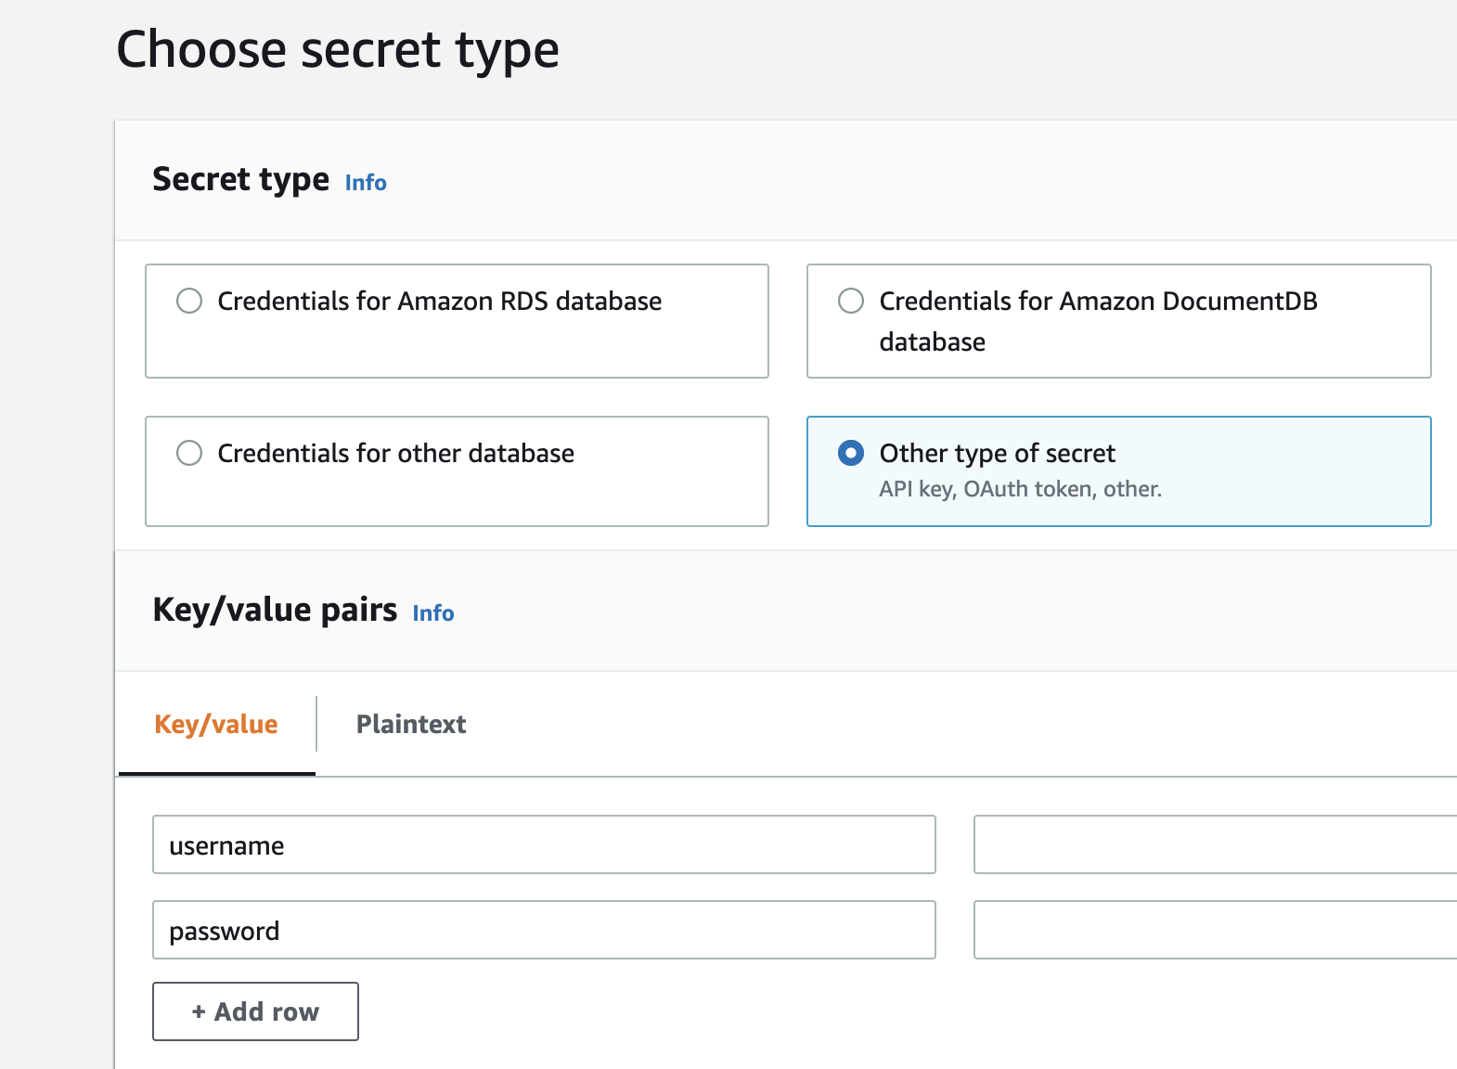Screen dimensions: 1457x1069
Task: Click the Key/value pairs section title
Action: pos(275,610)
